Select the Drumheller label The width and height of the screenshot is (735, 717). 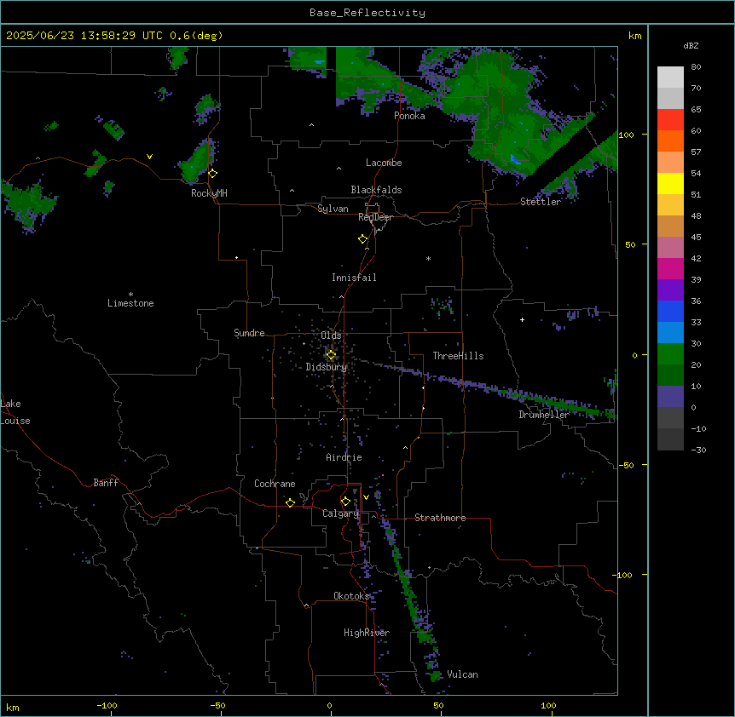click(544, 415)
